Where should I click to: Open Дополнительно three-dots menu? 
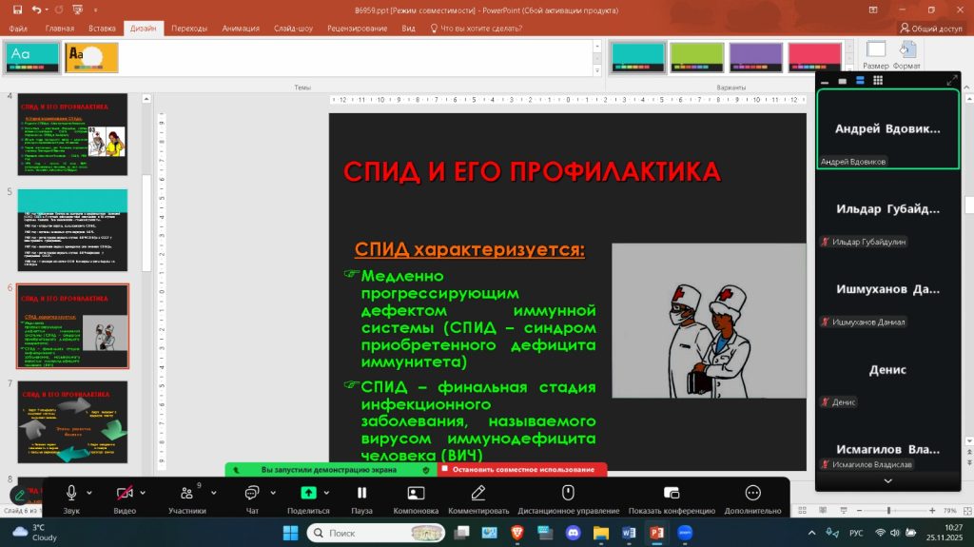(752, 493)
